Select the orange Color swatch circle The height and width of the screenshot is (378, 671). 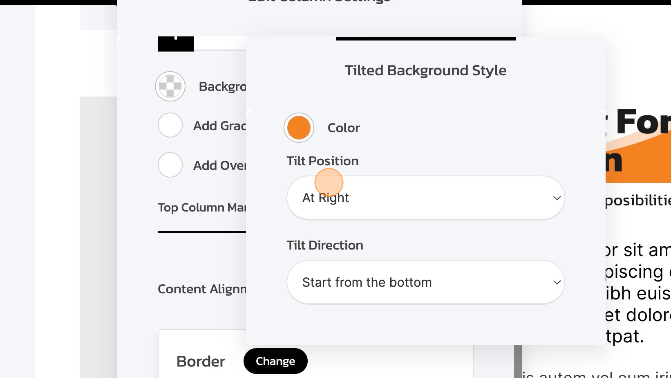click(299, 127)
